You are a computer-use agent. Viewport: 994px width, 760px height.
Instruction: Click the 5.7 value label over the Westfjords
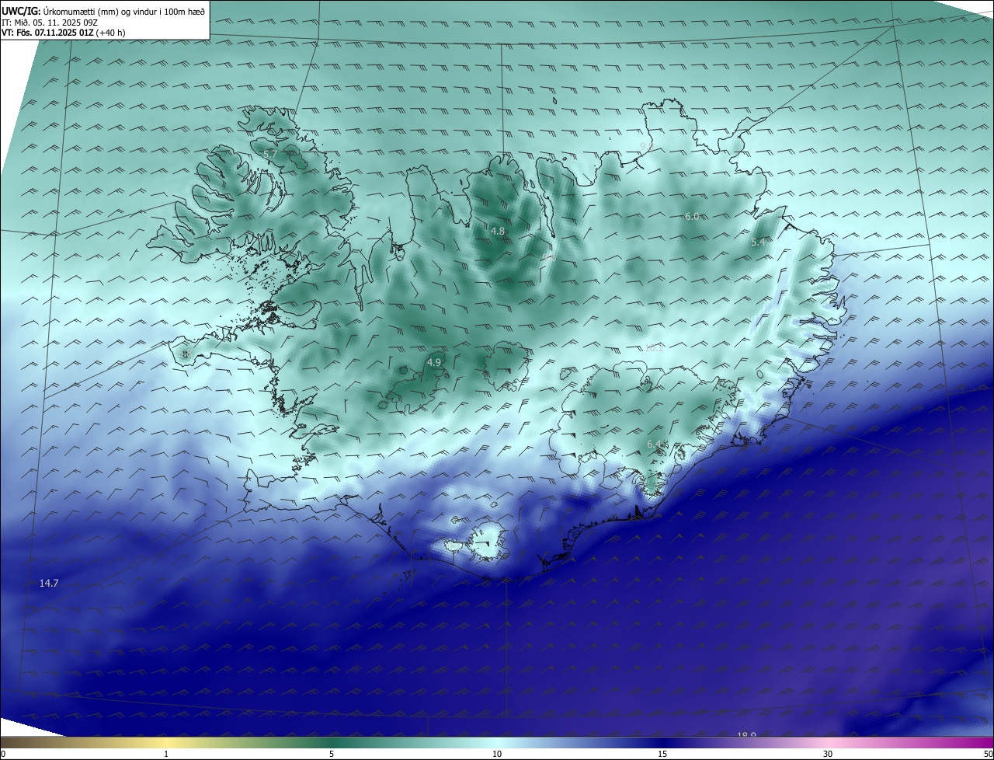click(x=270, y=155)
